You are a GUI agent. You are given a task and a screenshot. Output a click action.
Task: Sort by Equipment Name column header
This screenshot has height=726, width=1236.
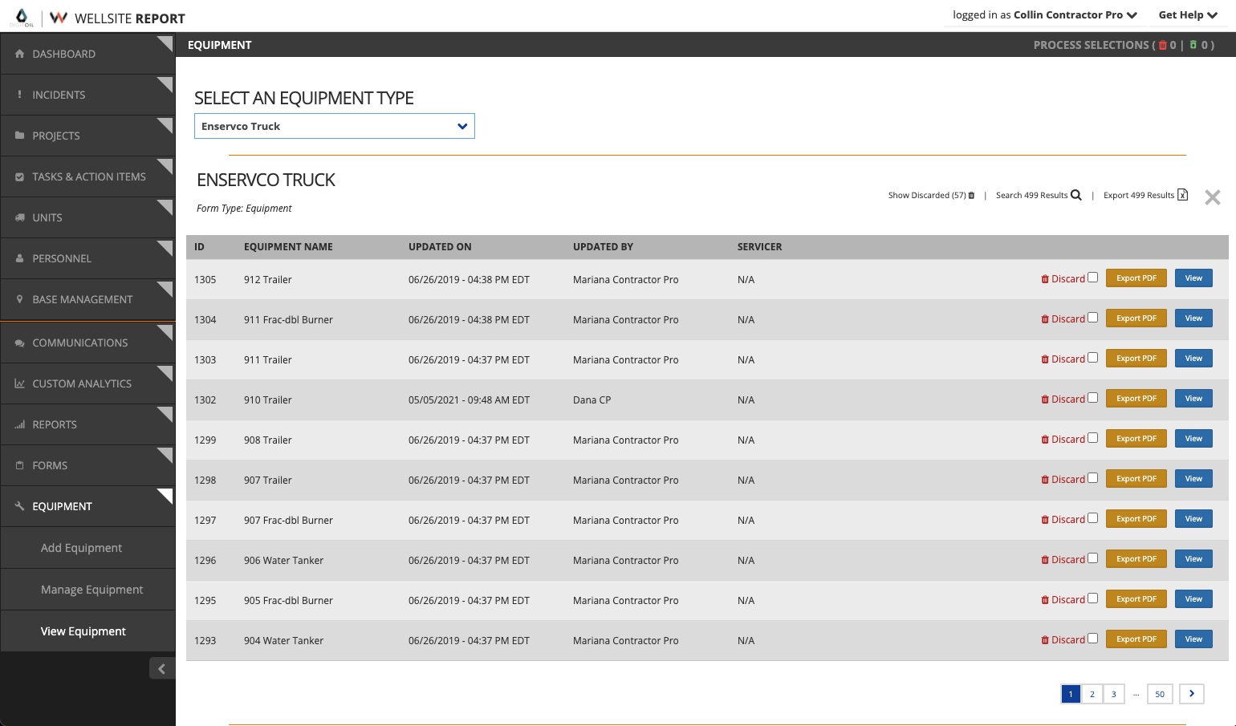(288, 247)
